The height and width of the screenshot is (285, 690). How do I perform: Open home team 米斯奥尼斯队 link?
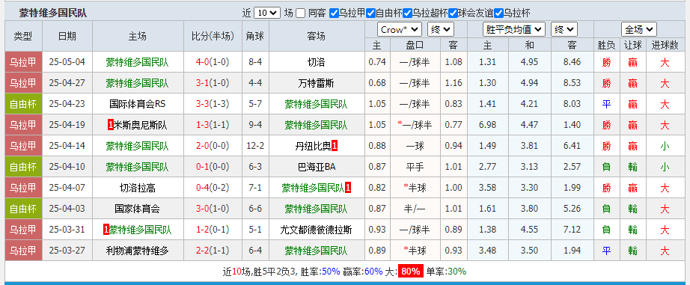[x=141, y=125]
